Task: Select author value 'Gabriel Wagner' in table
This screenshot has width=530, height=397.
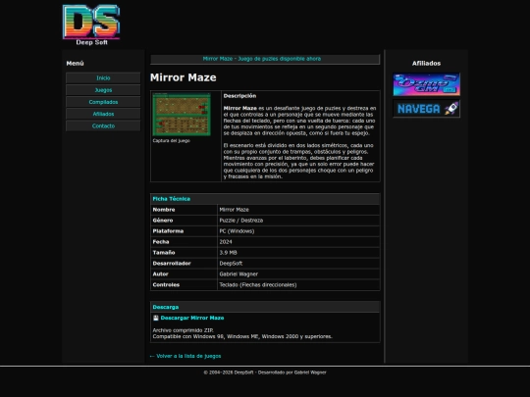Action: (238, 274)
